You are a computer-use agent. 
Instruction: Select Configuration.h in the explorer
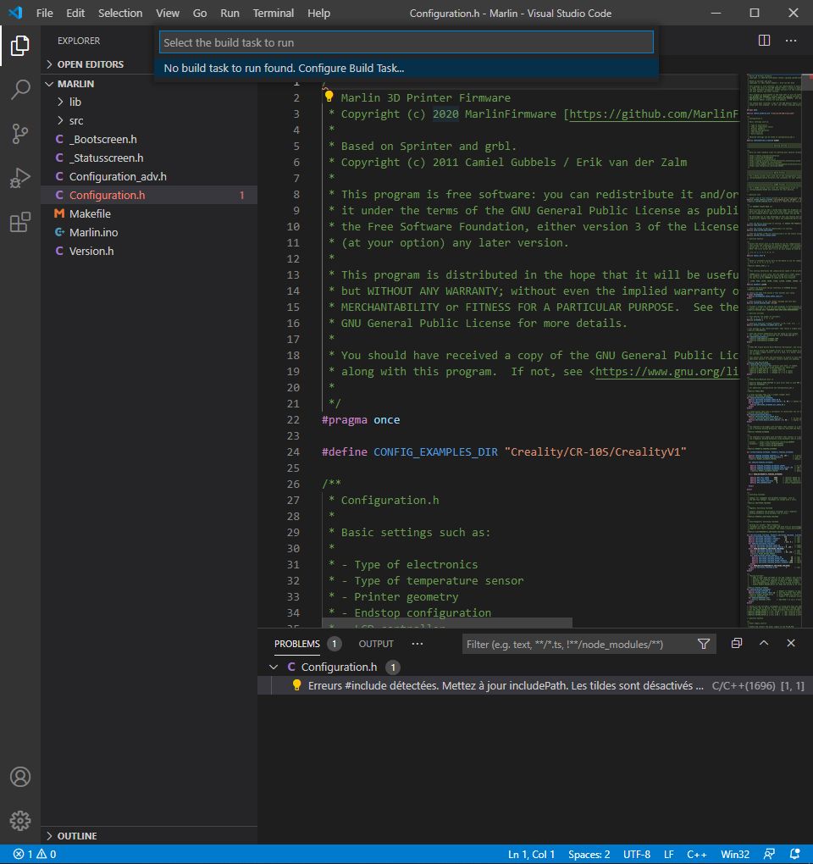pos(149,195)
